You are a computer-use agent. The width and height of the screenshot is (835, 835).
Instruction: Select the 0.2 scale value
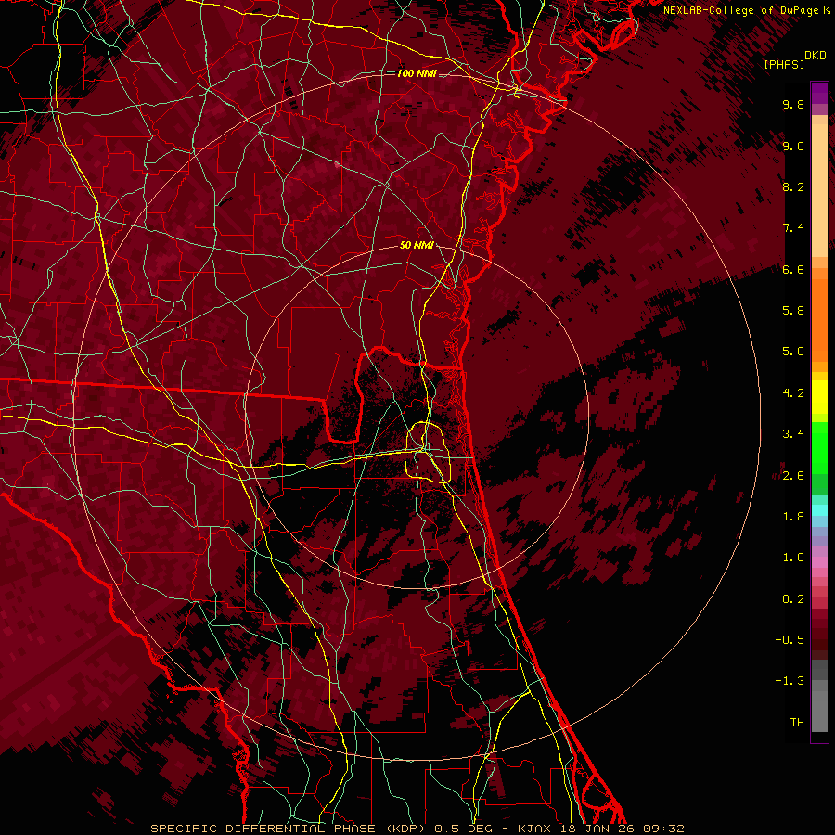(x=793, y=599)
